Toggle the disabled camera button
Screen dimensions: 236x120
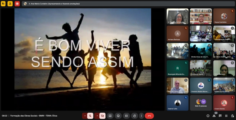[x=102, y=116]
